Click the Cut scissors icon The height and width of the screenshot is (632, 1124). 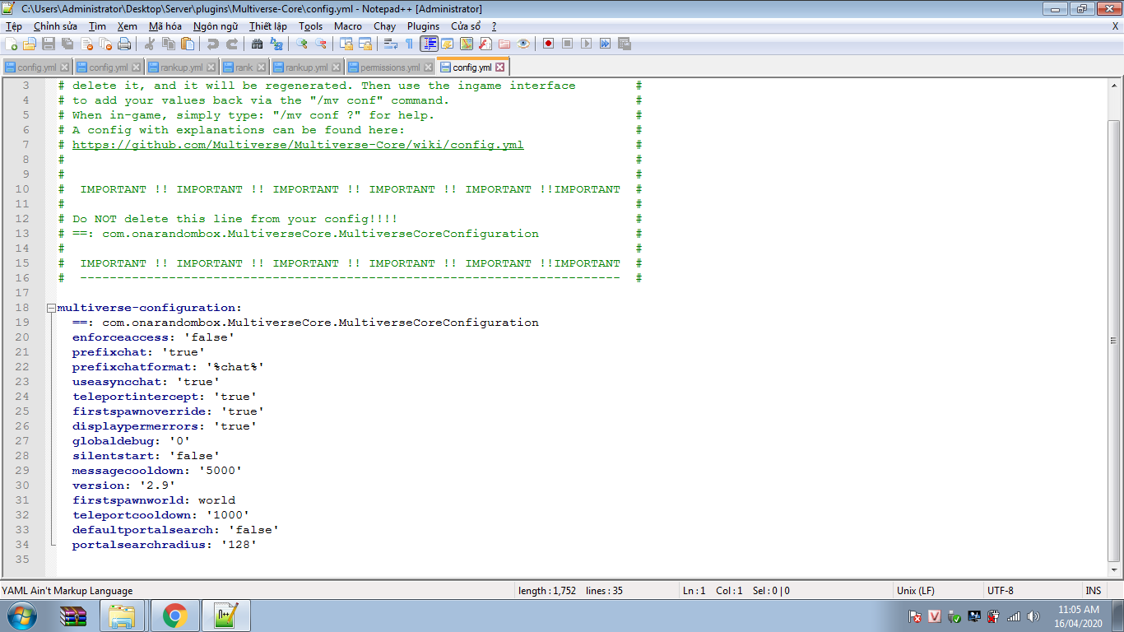(x=151, y=44)
